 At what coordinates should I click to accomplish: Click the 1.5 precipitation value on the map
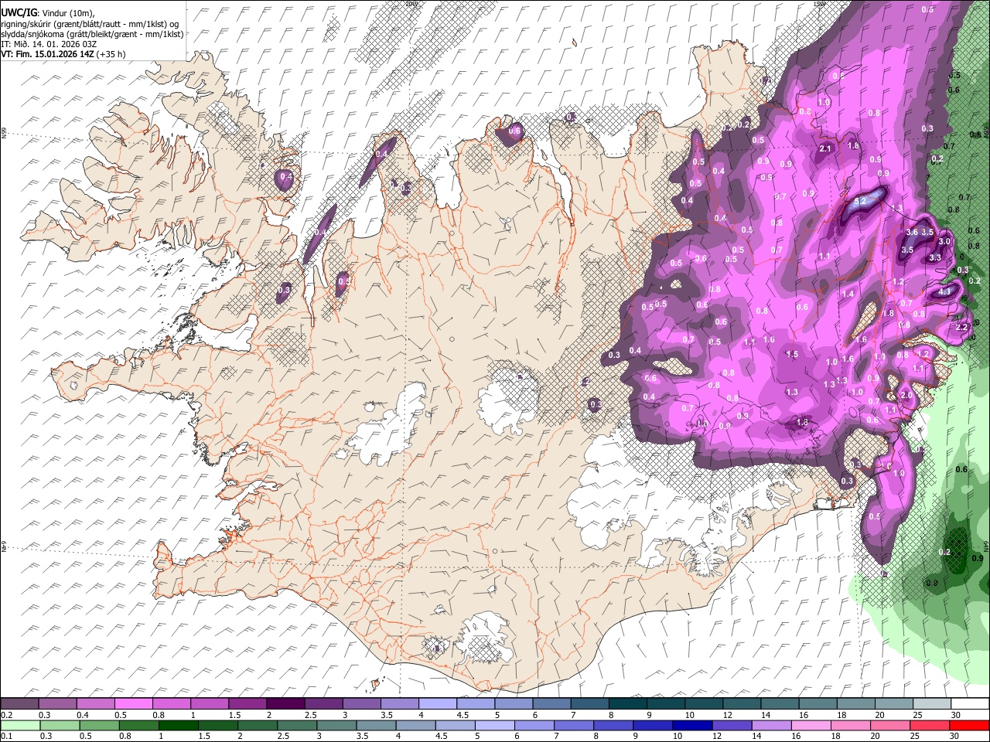point(792,354)
